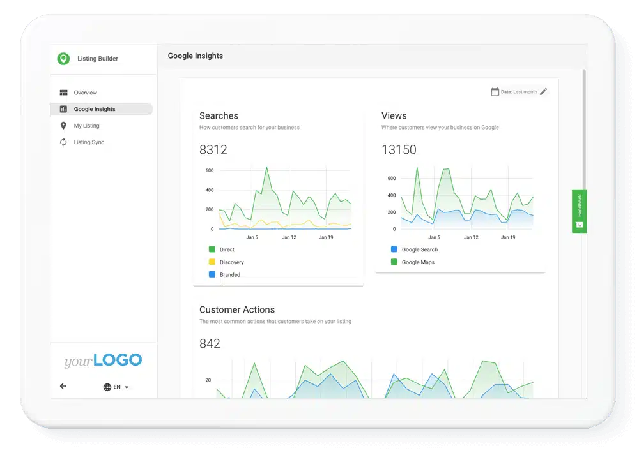Toggle Google Search legend swatch in Views

point(394,249)
